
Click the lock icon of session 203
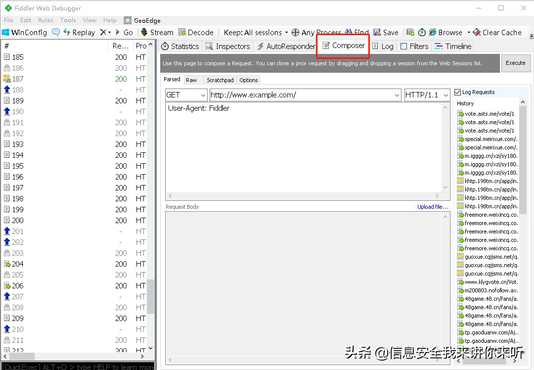pyautogui.click(x=7, y=253)
